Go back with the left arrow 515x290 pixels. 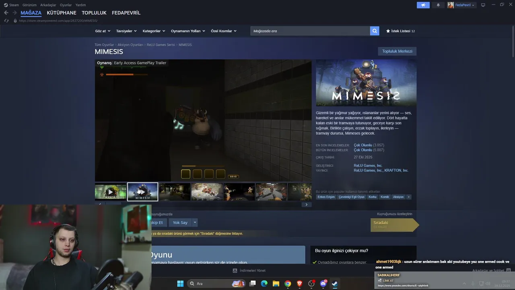[6, 13]
